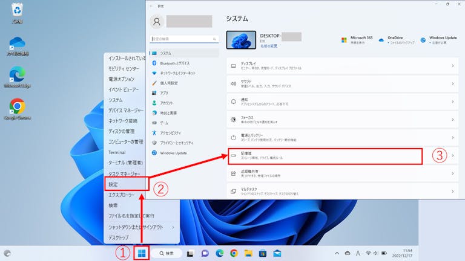Select システム in the Settings sidebar
This screenshot has width=465, height=261.
pyautogui.click(x=184, y=53)
